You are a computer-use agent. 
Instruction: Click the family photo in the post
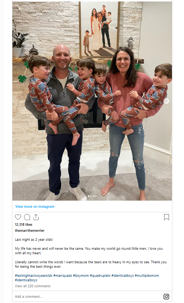(x=92, y=101)
